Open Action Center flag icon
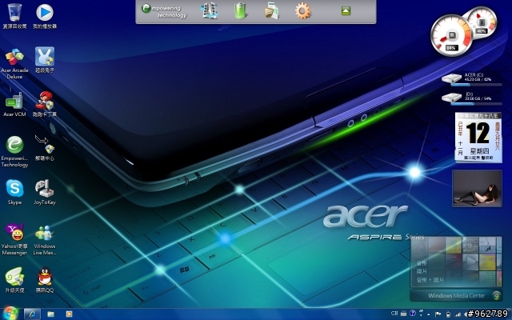Screen dimensions: 512x320 click(x=438, y=314)
